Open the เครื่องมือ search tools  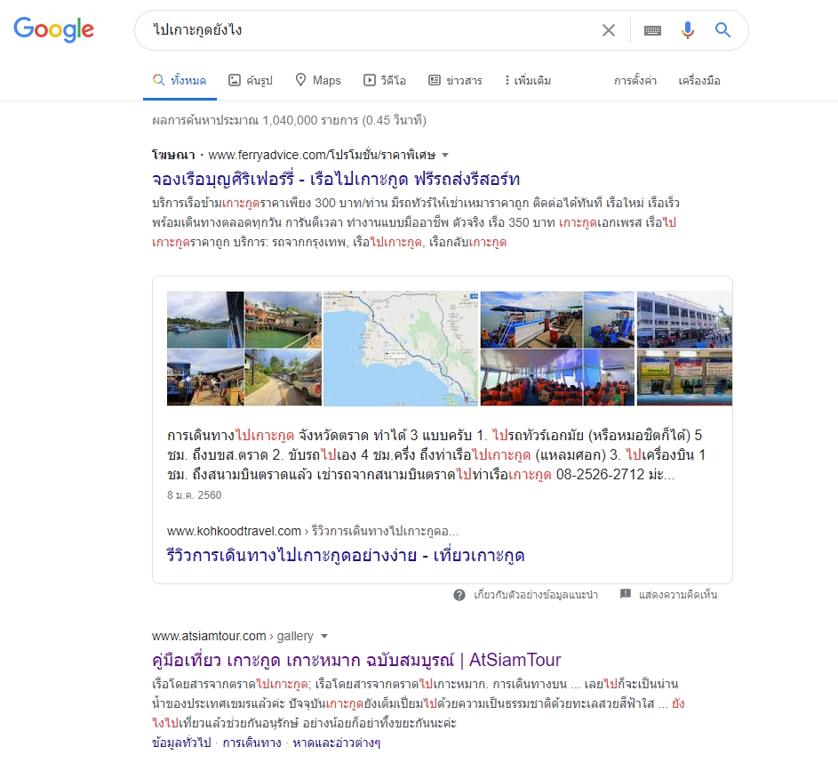(699, 81)
